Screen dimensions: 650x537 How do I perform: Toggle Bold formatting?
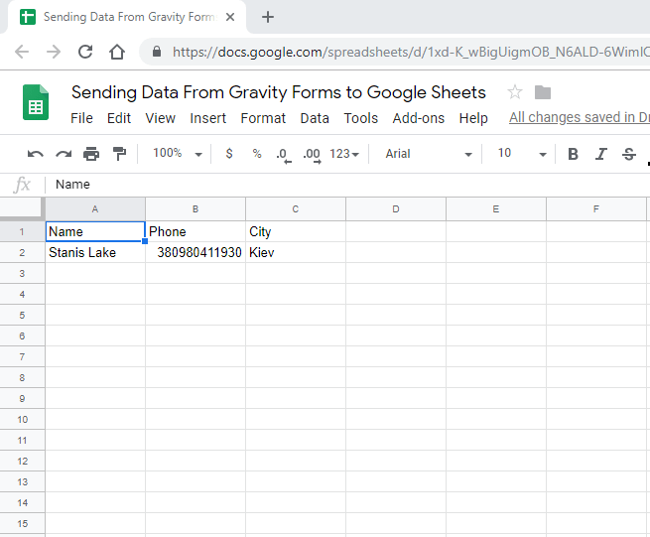click(573, 154)
